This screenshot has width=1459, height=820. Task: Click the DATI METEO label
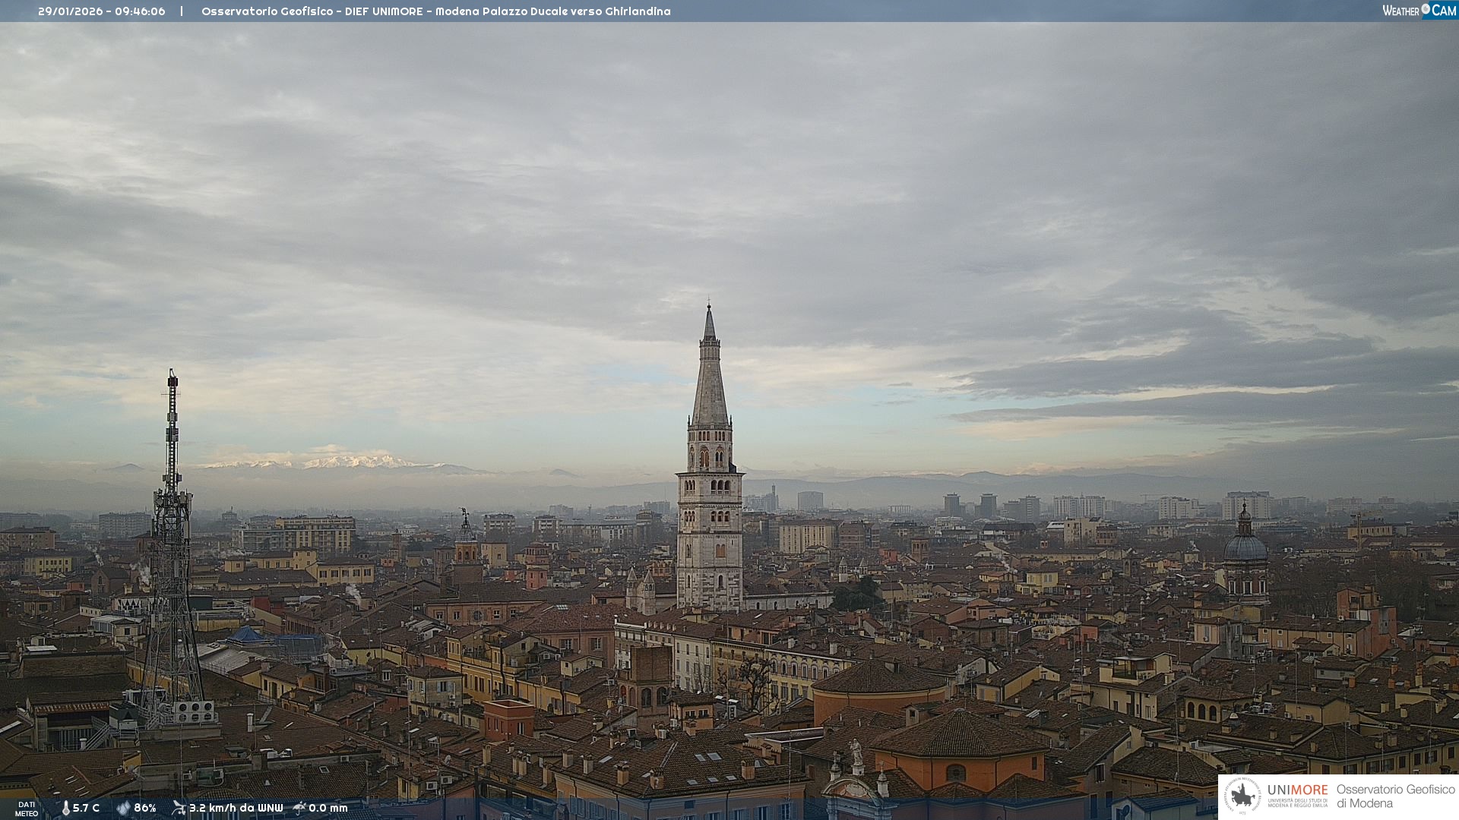tap(27, 809)
